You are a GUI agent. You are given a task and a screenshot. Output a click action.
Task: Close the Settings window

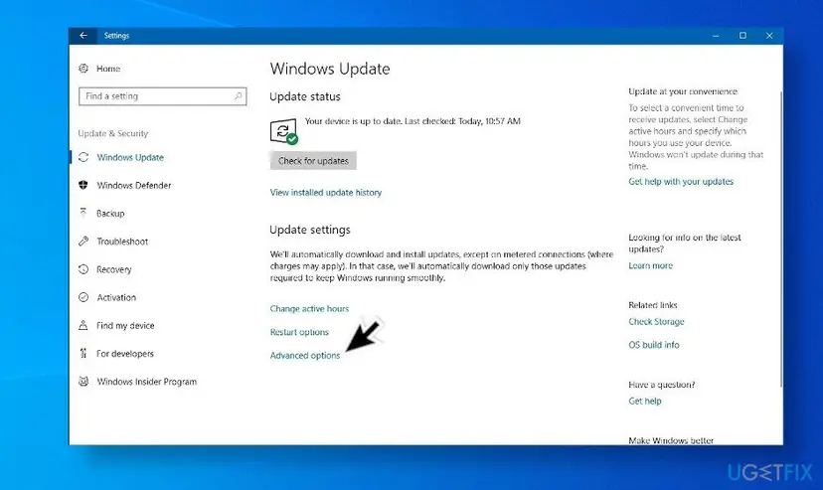pyautogui.click(x=769, y=36)
